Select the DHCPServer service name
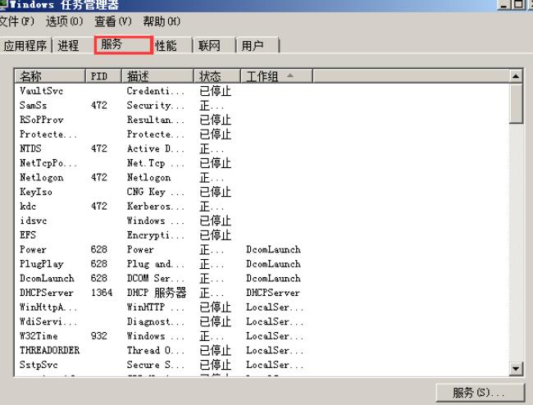The image size is (533, 405). tap(47, 293)
